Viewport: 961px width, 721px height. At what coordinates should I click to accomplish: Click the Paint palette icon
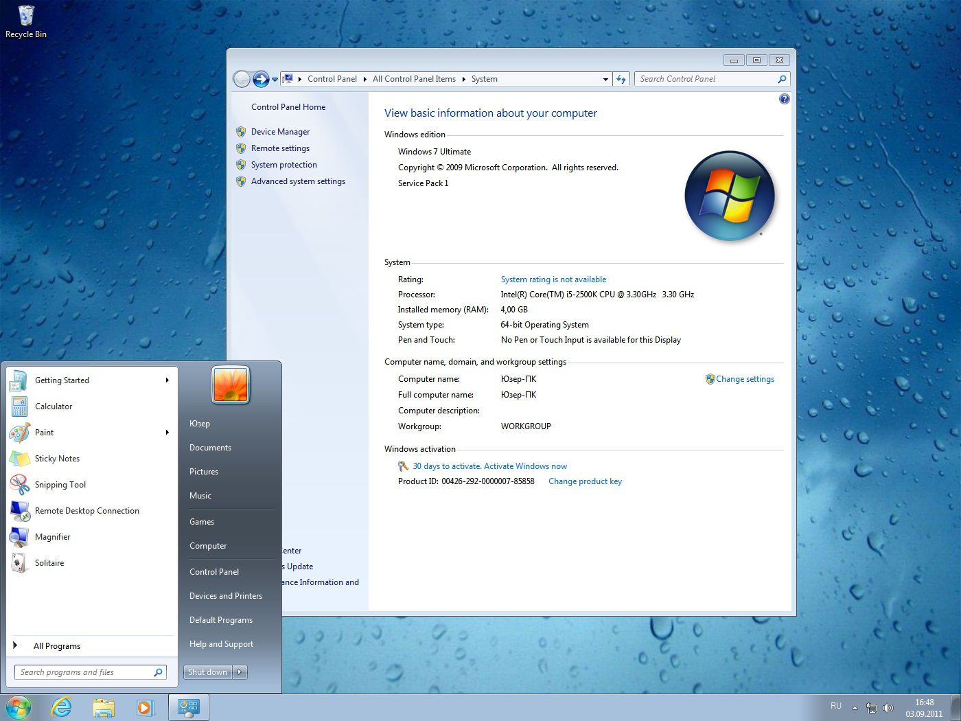19,433
